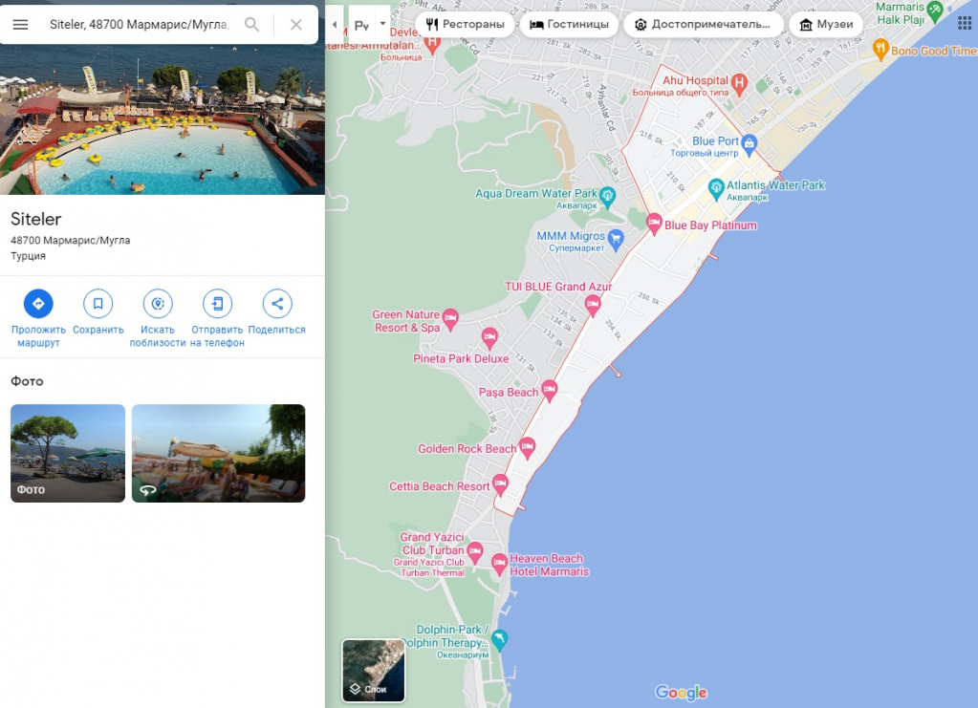Click Искать поблизости nearby icon
Image resolution: width=978 pixels, height=708 pixels.
pos(158,304)
